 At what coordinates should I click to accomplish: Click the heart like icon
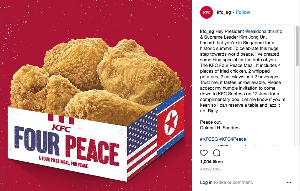204,153
